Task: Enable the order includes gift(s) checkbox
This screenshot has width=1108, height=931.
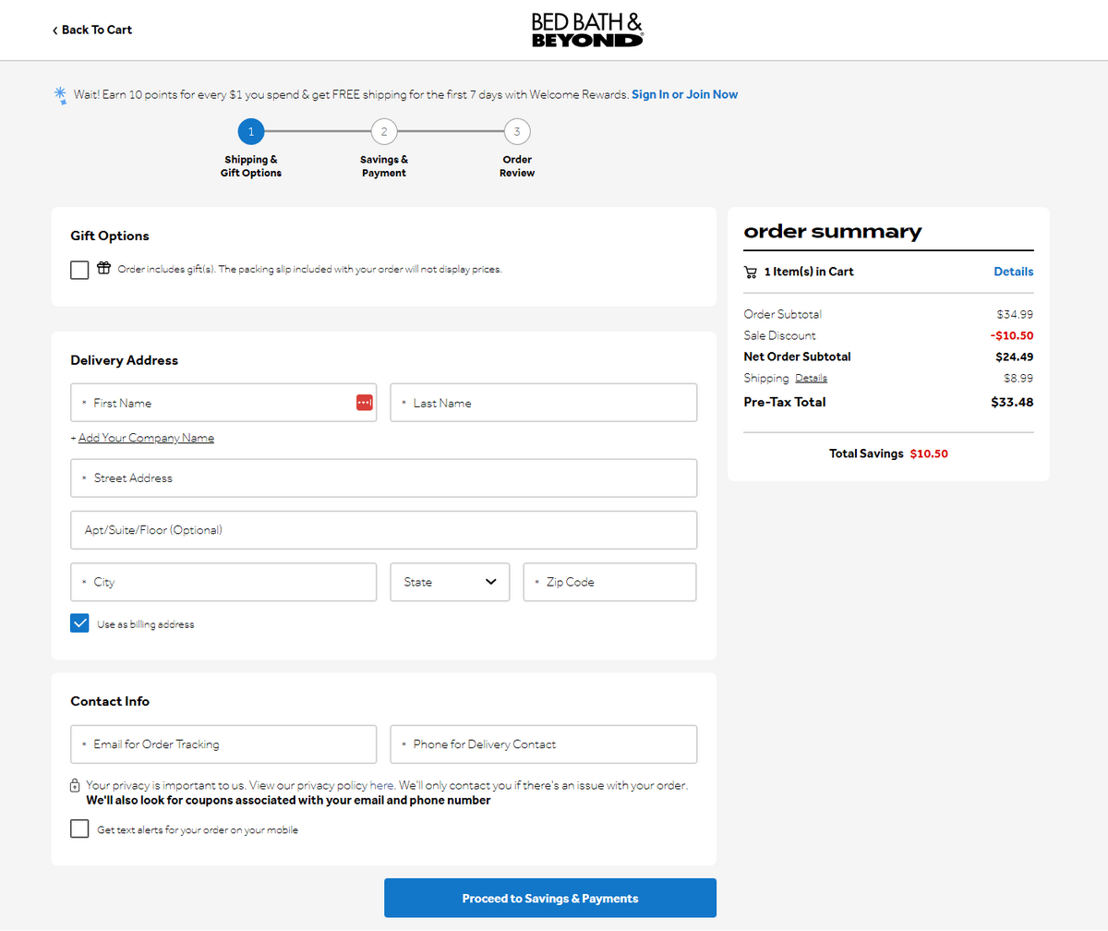Action: point(79,269)
